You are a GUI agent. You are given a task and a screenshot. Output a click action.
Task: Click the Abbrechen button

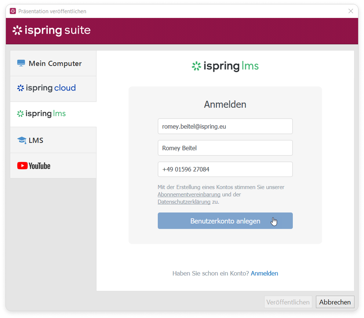335,302
